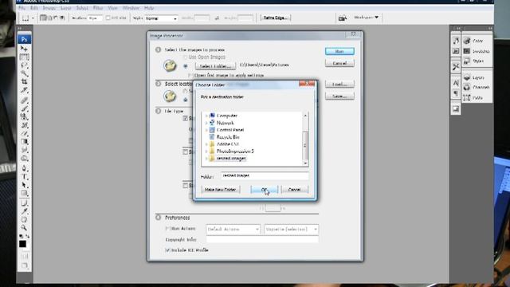Expand the resized images folder node
Viewport: 510px width, 287px height.
(x=206, y=159)
